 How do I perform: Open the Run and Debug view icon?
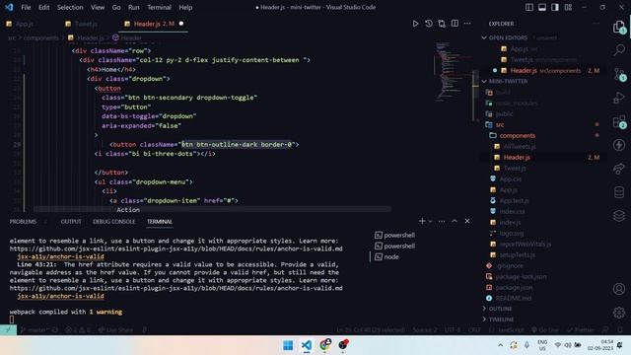tap(619, 98)
